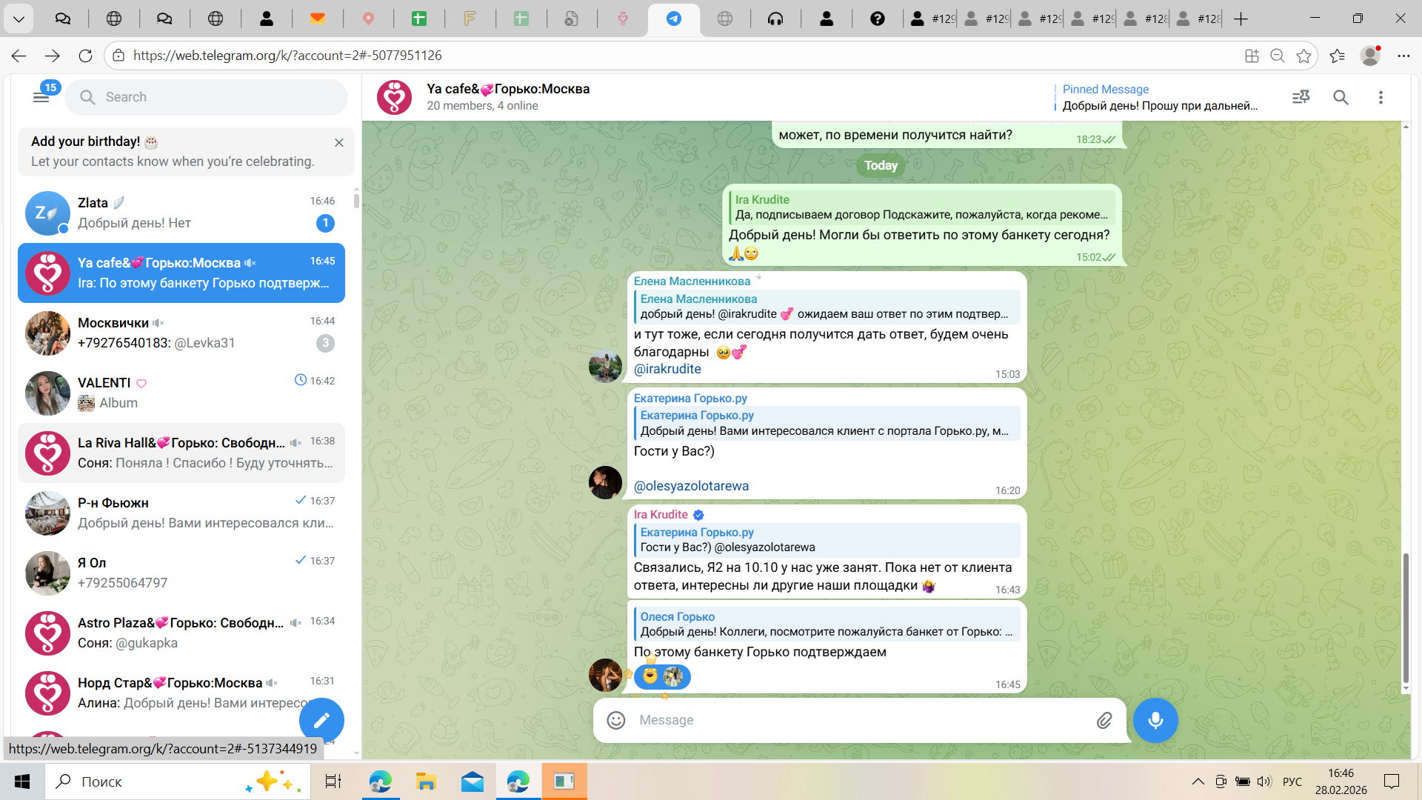Dismiss the Add your birthday banner
Image resolution: width=1422 pixels, height=800 pixels.
pyautogui.click(x=338, y=142)
